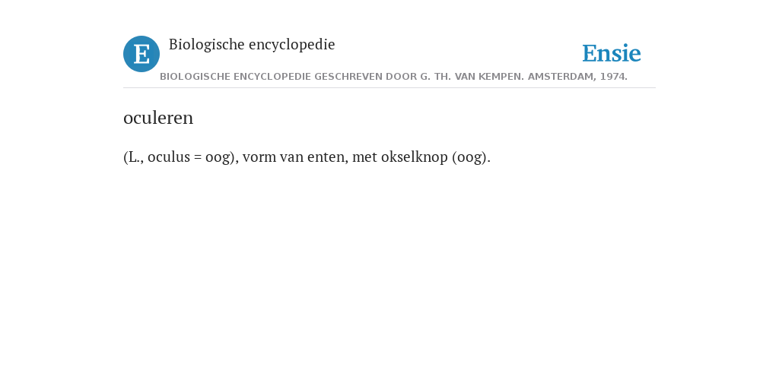Screen dimensions: 779x389
Task: Click the final '(oog).' in the definition
Action: 471,158
